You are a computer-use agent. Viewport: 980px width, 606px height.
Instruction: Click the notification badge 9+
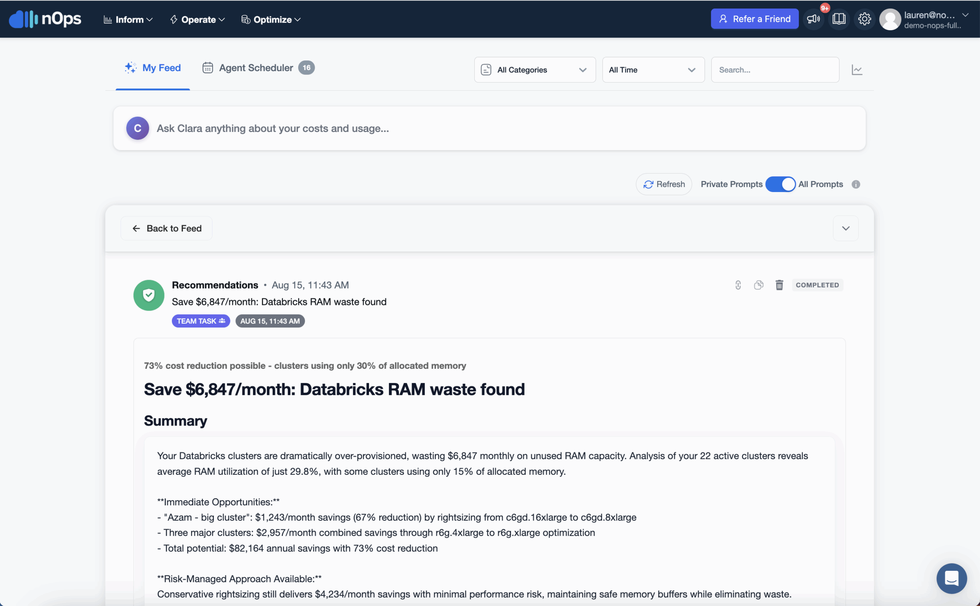(x=825, y=8)
